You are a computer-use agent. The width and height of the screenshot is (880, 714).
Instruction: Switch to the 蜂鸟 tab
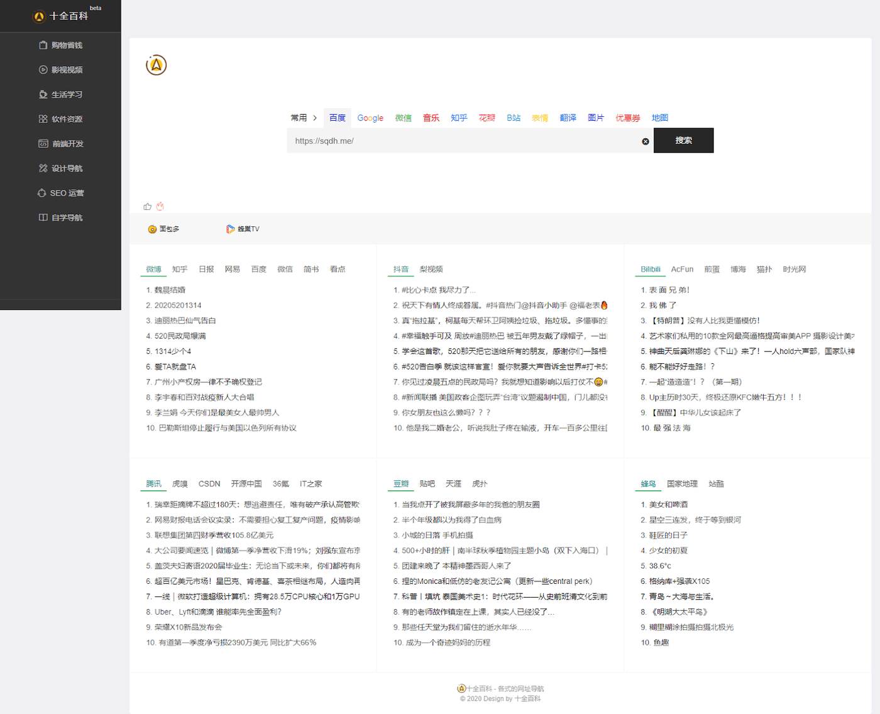[x=649, y=484]
